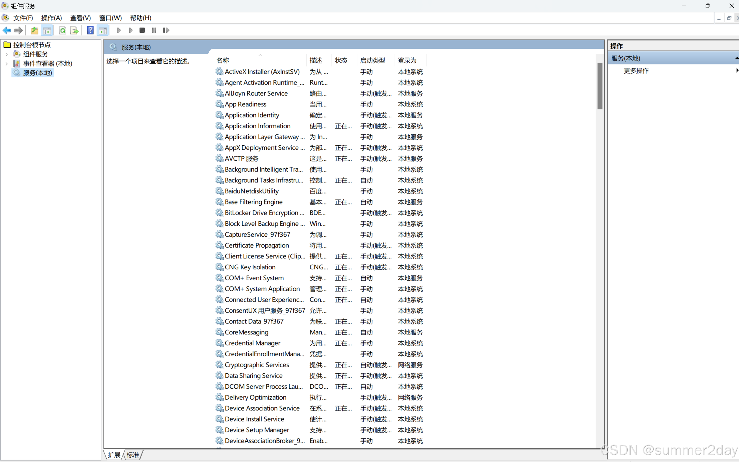Sort by 名称 column header
The image size is (739, 462).
[x=223, y=61]
